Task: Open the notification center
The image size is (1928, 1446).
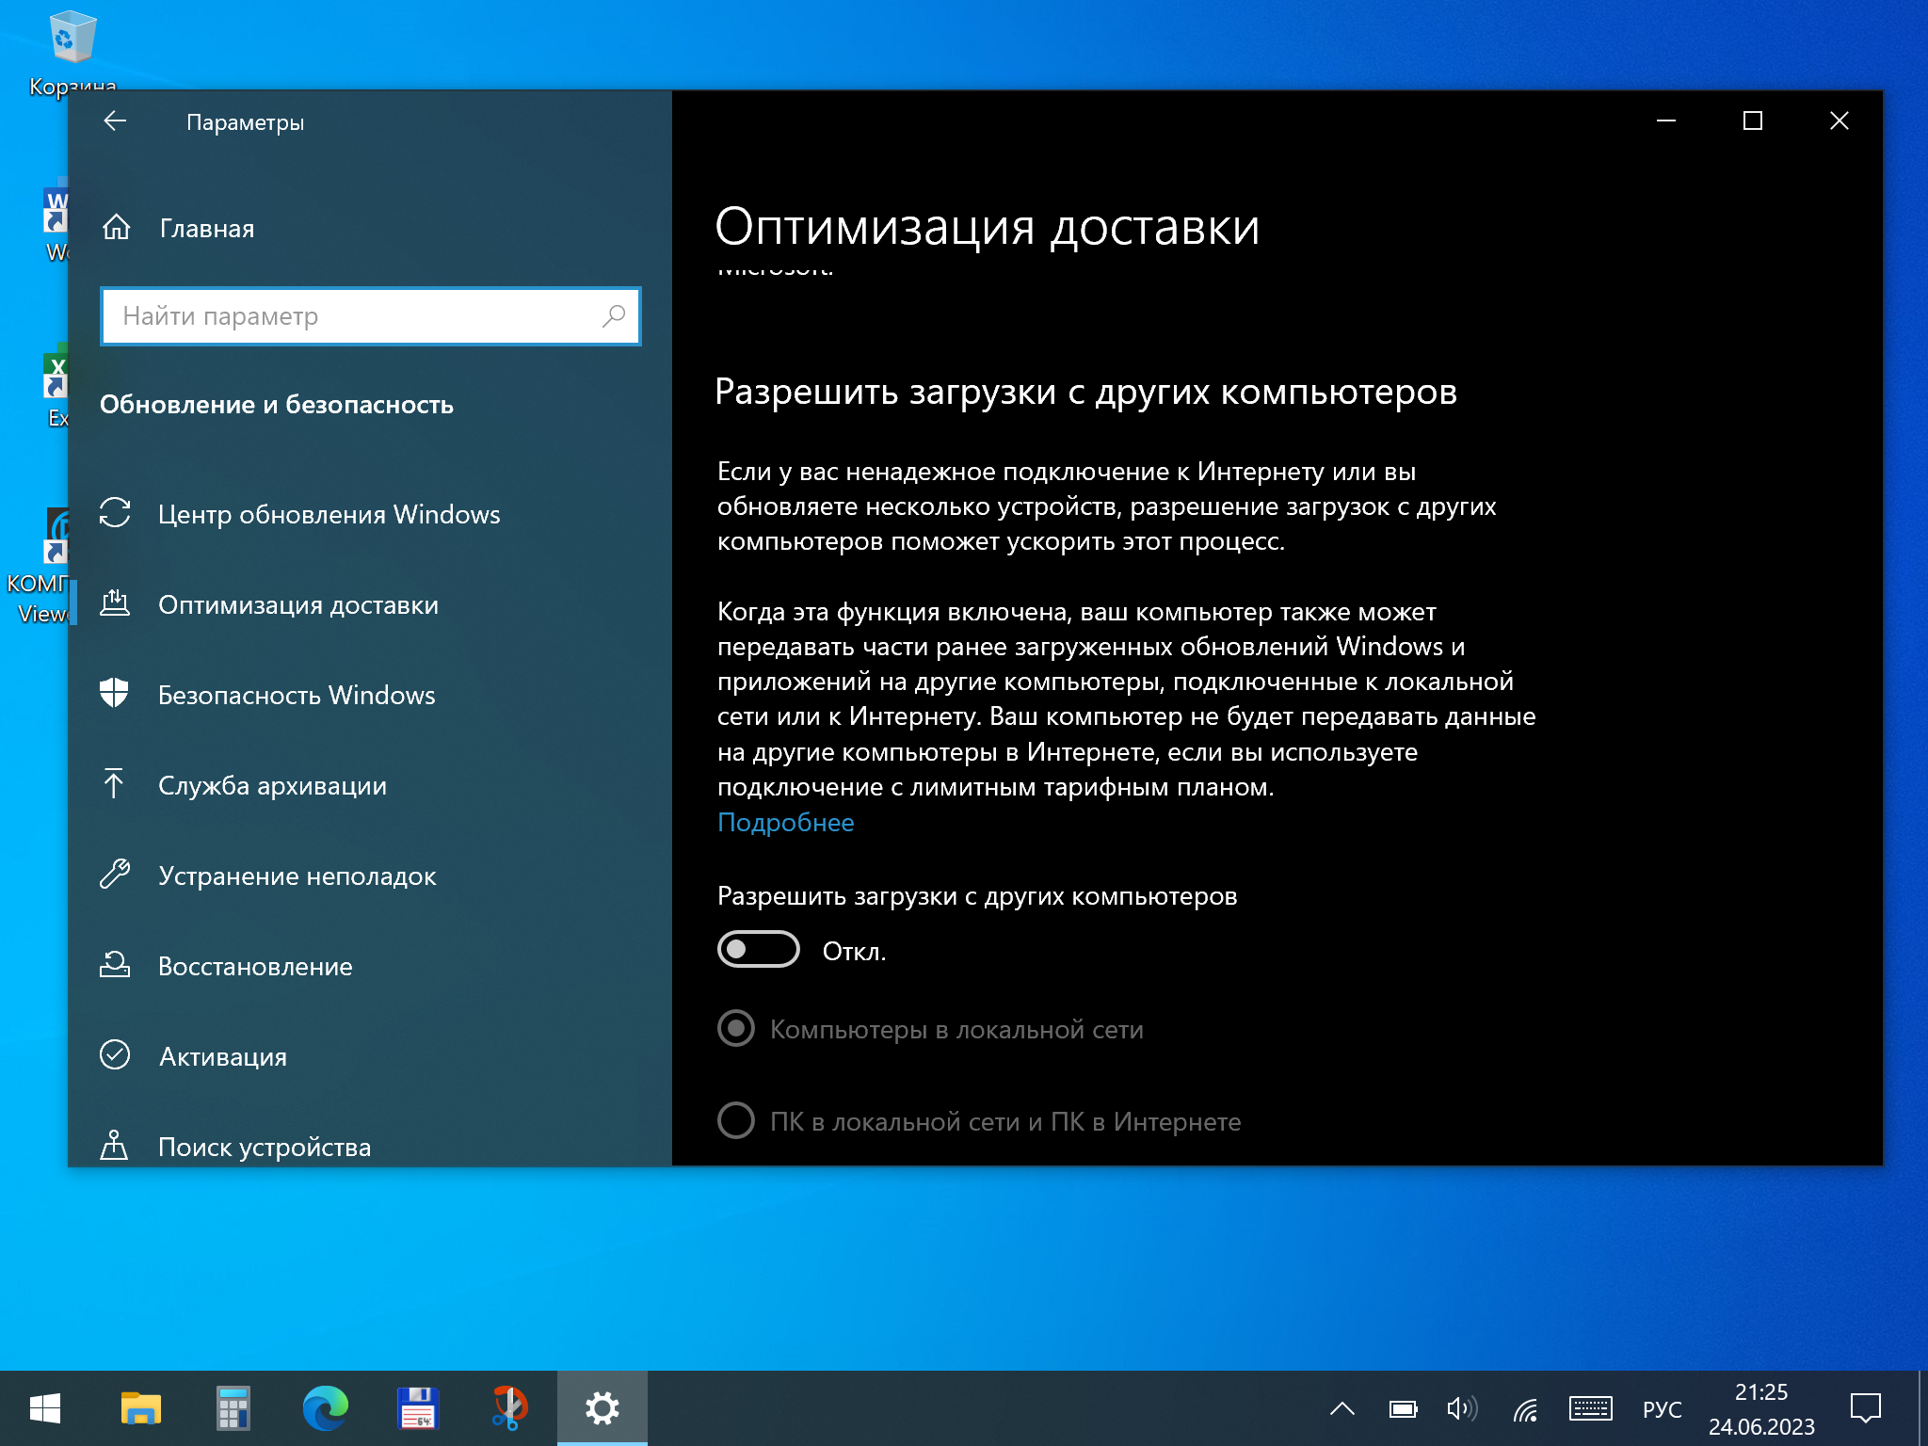Action: (1865, 1408)
